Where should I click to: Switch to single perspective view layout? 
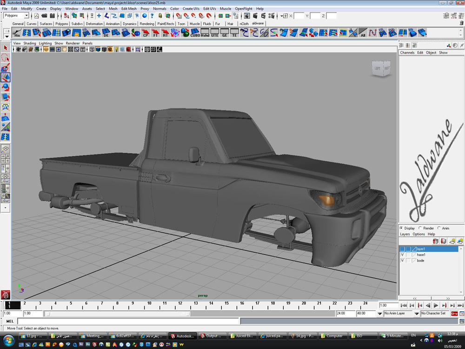5,149
